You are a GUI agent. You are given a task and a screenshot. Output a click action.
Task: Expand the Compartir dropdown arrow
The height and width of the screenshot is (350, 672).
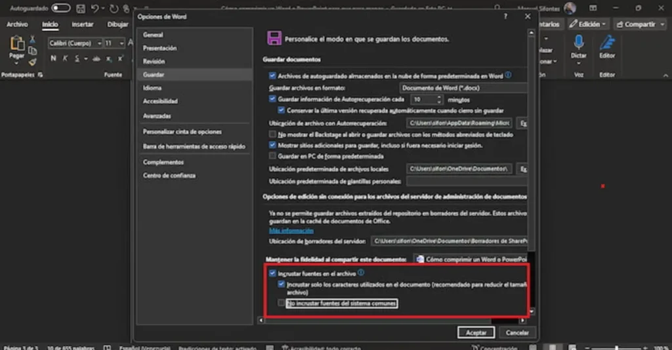tap(662, 24)
